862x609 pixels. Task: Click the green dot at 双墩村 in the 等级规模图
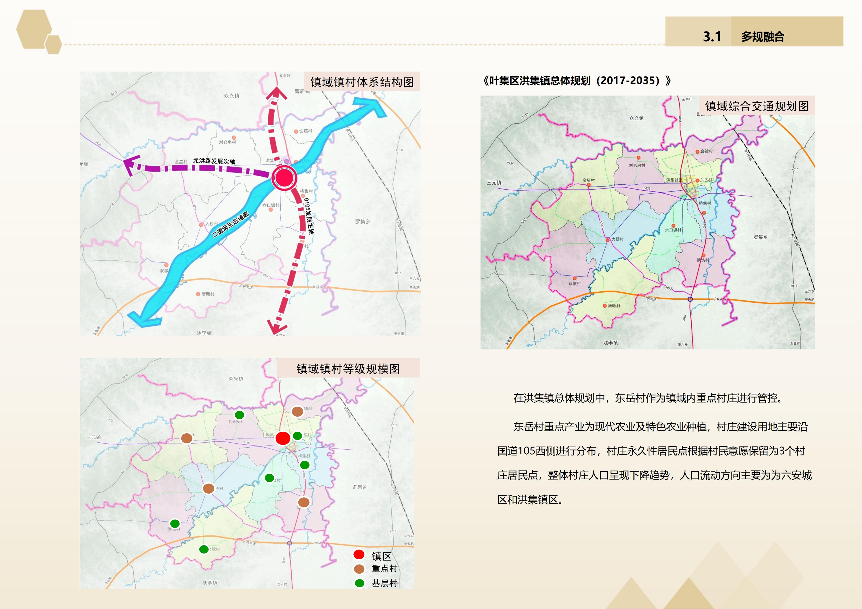coord(175,523)
